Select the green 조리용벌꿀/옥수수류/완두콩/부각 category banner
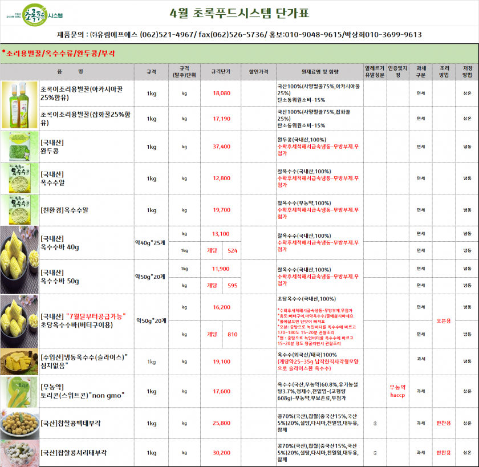The width and height of the screenshot is (479, 467). [x=239, y=52]
